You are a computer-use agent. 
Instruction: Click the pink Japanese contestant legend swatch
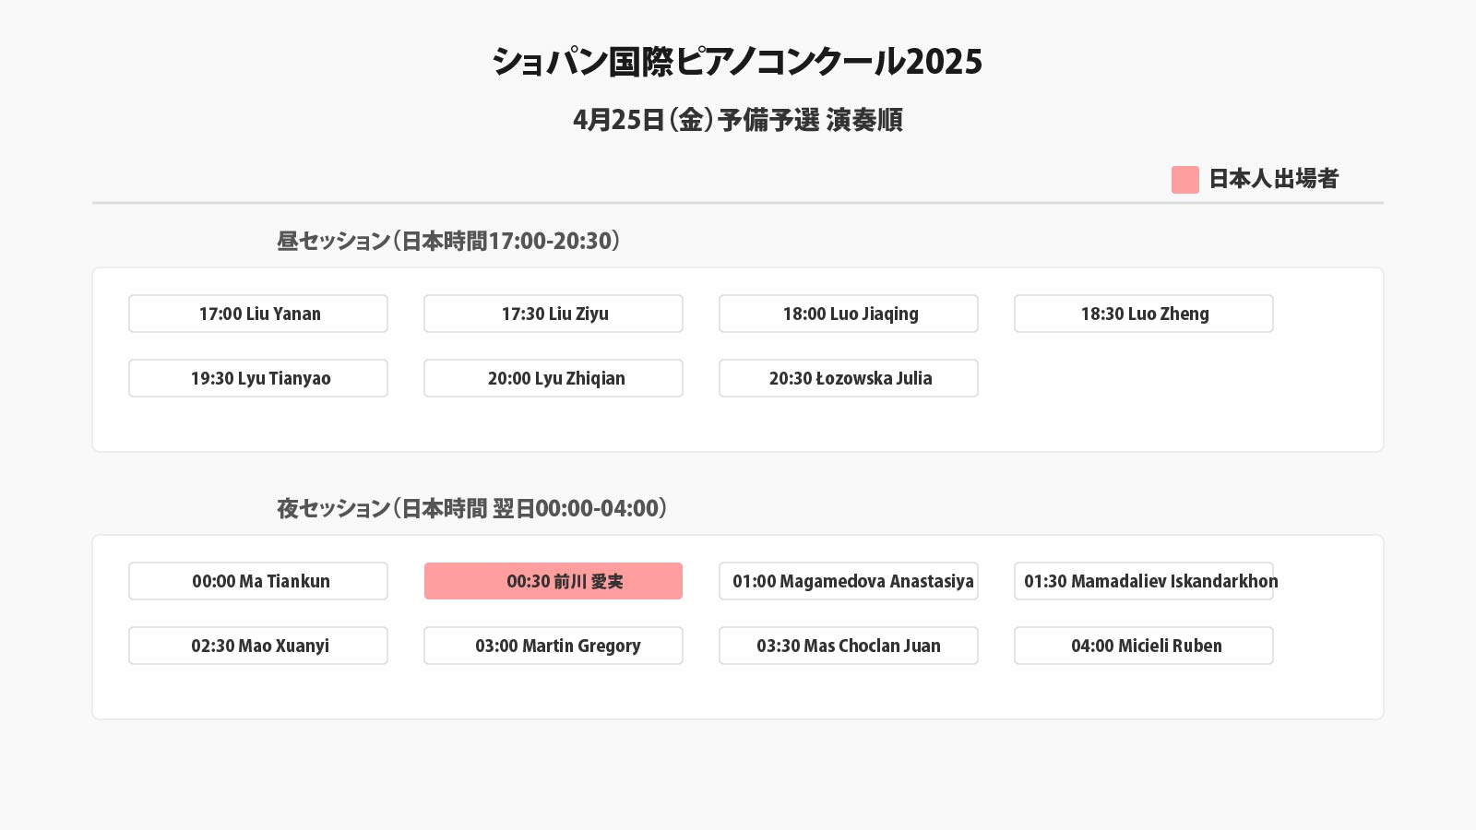1184,180
